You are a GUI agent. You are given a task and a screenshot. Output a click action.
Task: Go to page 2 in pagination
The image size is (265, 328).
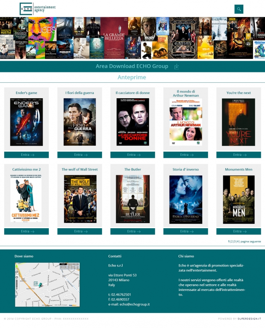tap(231, 241)
